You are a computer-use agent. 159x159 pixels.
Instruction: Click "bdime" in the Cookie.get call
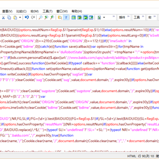[x=28, y=46]
